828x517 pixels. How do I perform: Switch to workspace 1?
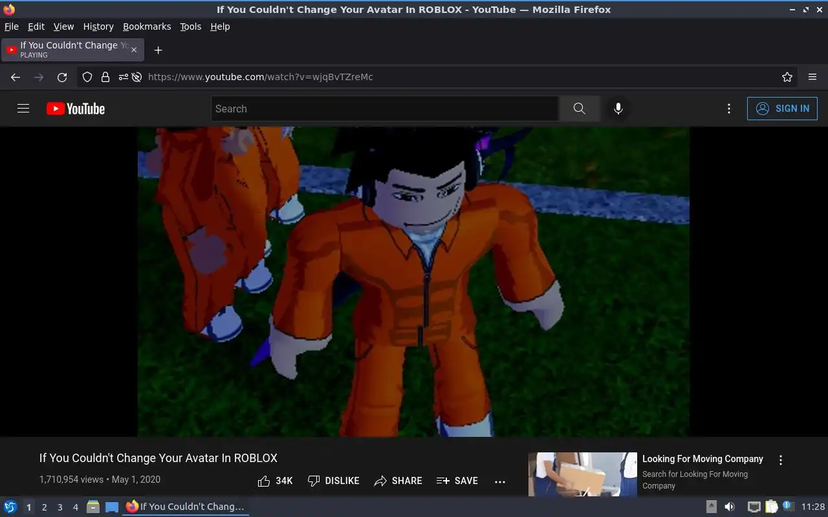[x=28, y=507]
